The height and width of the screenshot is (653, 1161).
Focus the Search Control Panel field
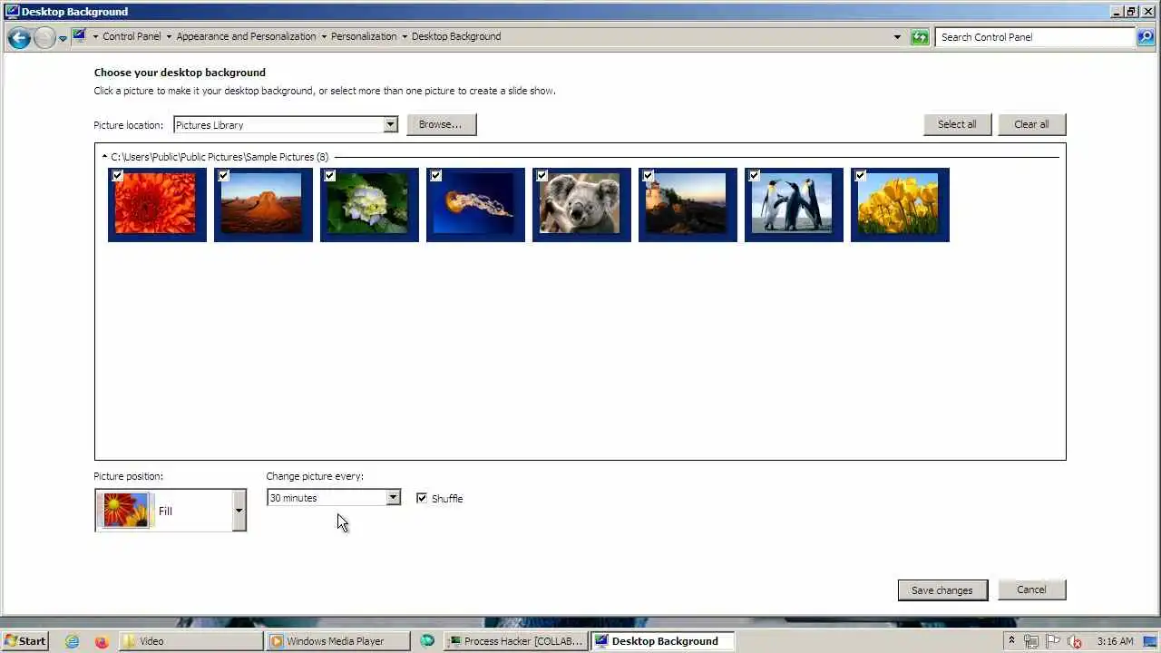pyautogui.click(x=1036, y=37)
